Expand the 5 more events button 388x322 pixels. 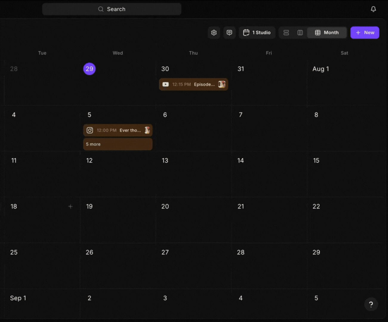pos(118,144)
